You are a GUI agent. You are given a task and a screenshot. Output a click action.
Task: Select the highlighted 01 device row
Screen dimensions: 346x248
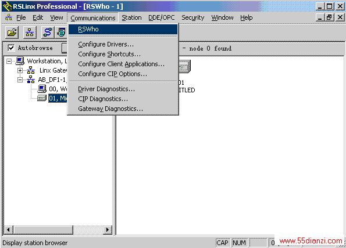pos(58,98)
